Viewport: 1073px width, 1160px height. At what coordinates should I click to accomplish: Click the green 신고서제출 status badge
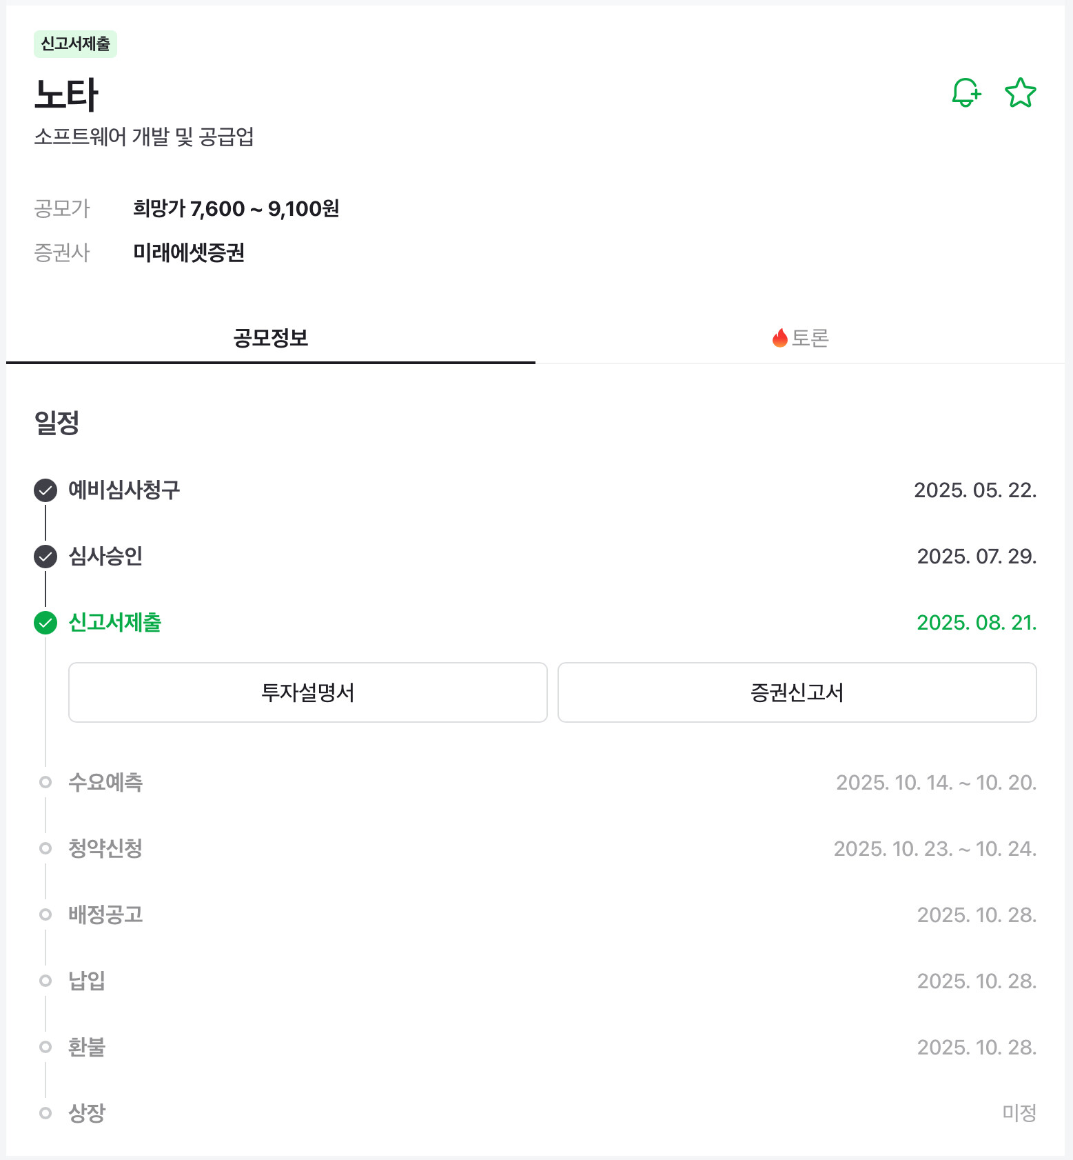pyautogui.click(x=75, y=44)
